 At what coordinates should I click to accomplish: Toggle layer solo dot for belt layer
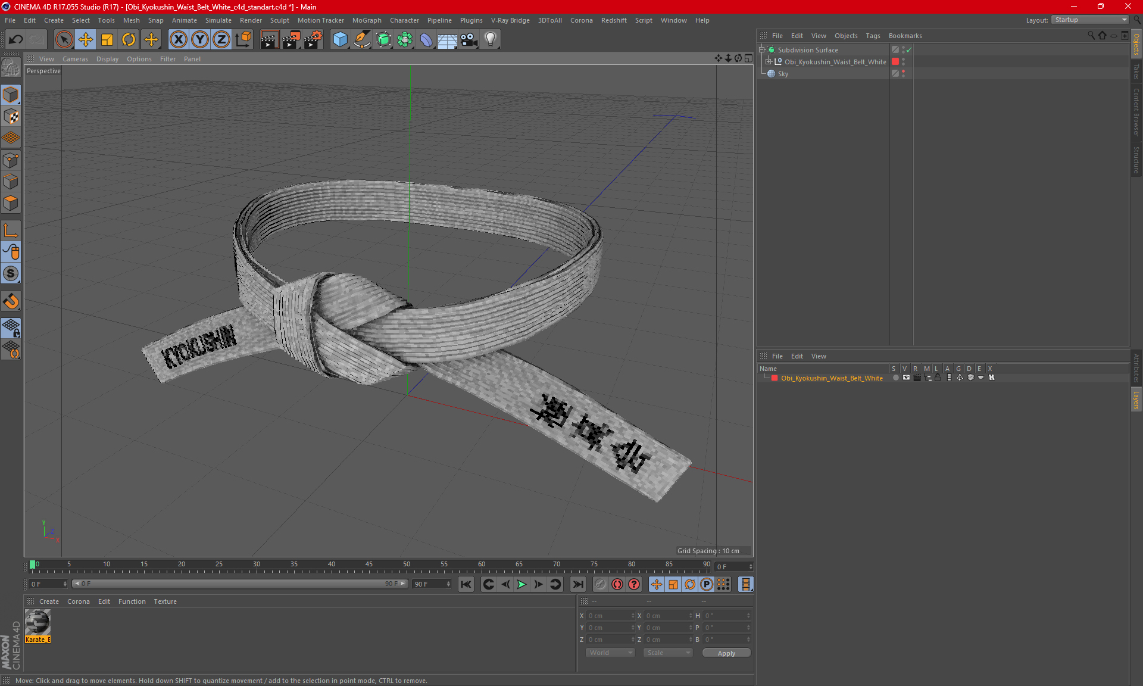pos(895,378)
